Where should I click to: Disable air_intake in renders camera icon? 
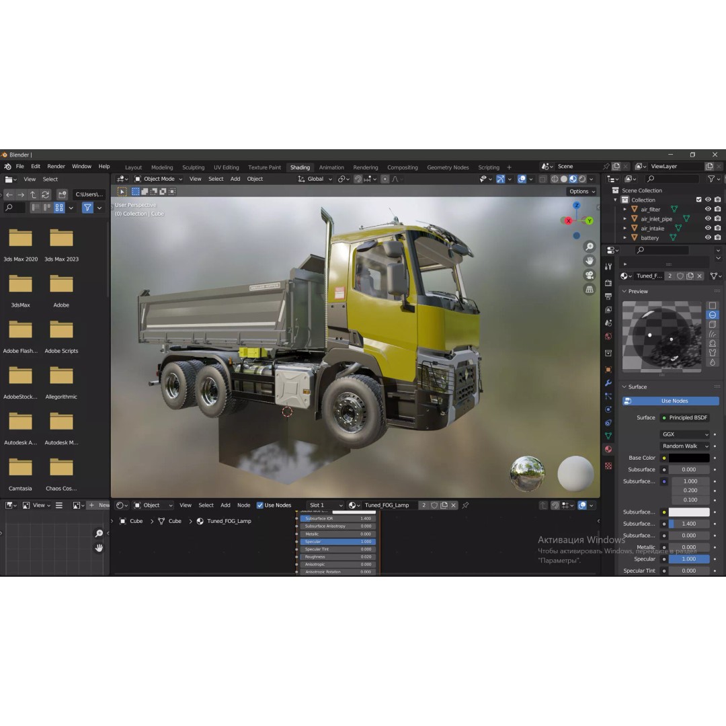(x=717, y=229)
